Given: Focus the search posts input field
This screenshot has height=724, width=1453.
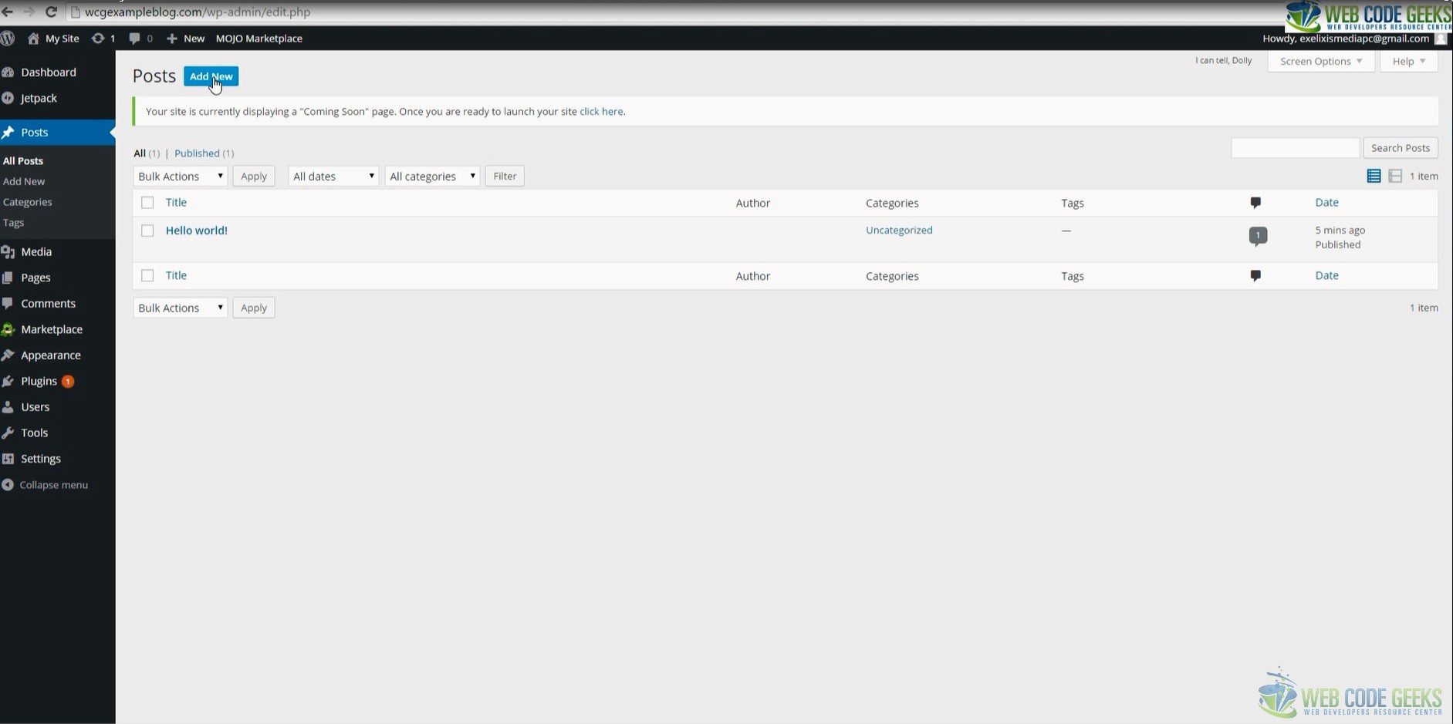Looking at the screenshot, I should [1295, 147].
